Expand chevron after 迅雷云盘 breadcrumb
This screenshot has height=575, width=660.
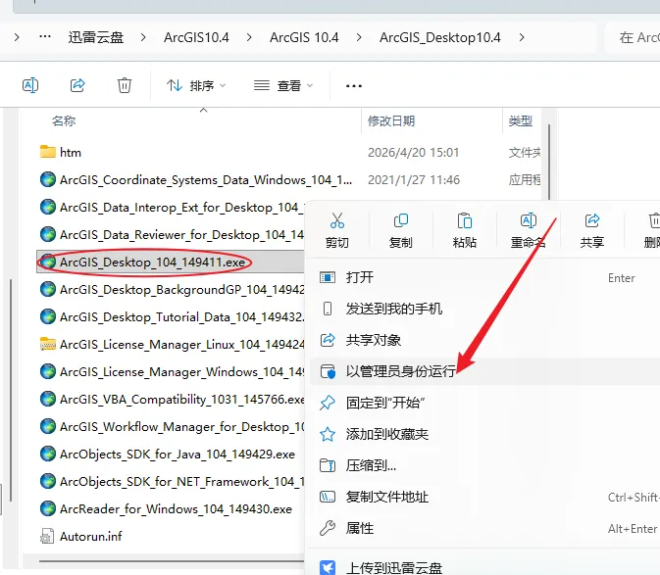(143, 37)
